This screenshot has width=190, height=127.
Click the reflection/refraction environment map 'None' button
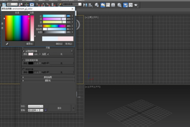click(x=61, y=63)
